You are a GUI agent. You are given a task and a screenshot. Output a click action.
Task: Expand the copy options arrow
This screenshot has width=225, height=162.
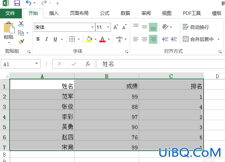point(28,33)
